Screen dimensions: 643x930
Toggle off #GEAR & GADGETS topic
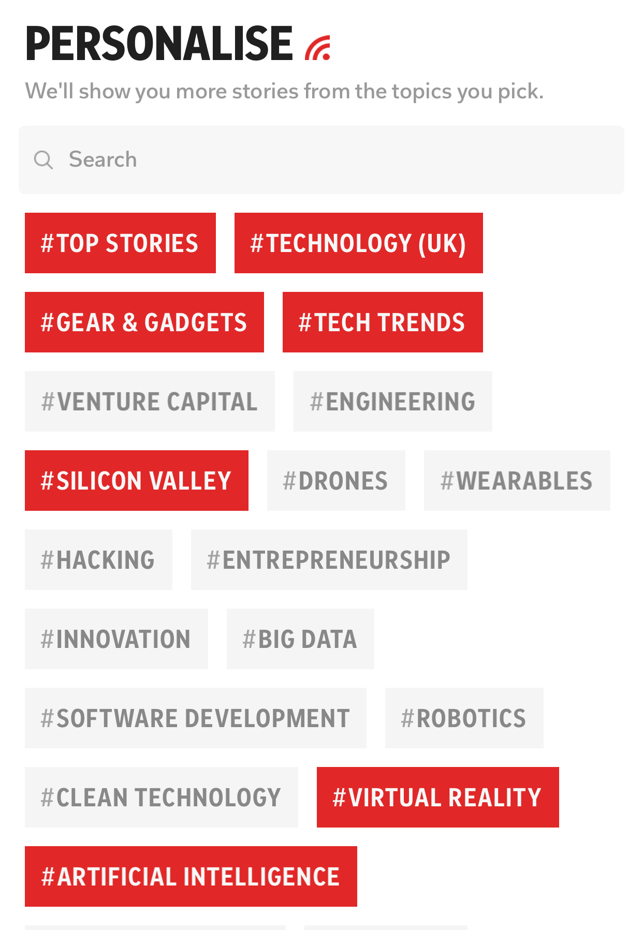(x=144, y=322)
